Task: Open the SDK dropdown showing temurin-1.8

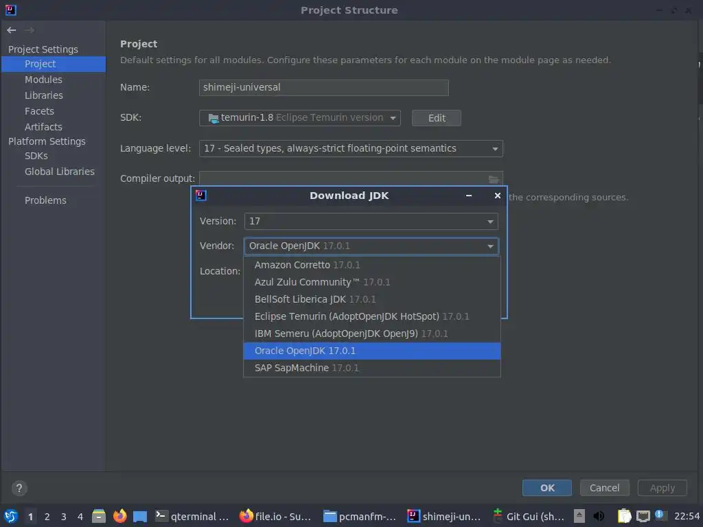Action: (299, 118)
